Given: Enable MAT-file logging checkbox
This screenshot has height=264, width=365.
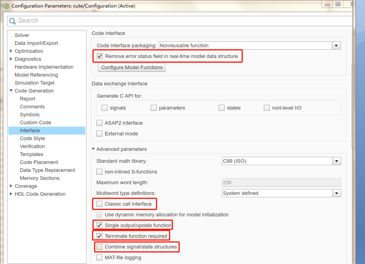Looking at the screenshot, I should point(100,258).
